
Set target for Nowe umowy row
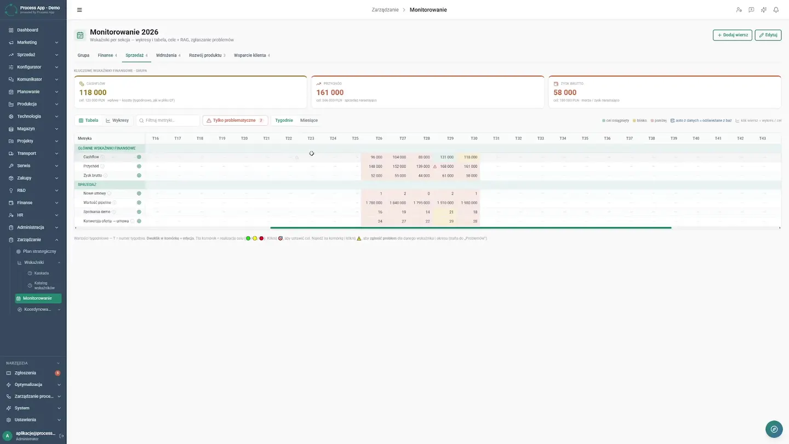coord(139,193)
